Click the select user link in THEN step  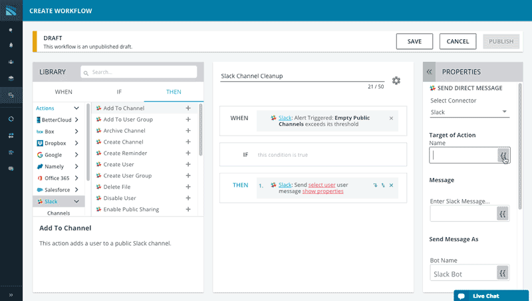[322, 185]
